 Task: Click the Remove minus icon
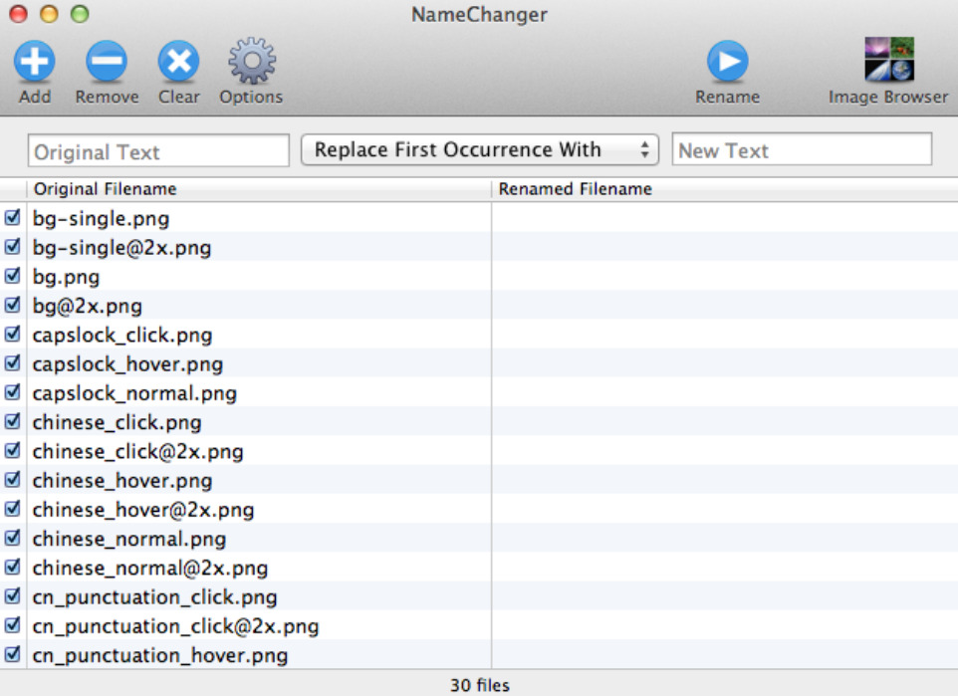tap(107, 62)
